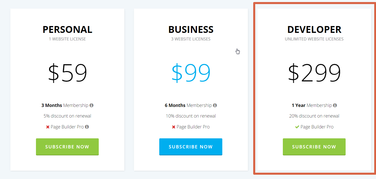Select the $59 price
The image size is (376, 179).
[68, 73]
